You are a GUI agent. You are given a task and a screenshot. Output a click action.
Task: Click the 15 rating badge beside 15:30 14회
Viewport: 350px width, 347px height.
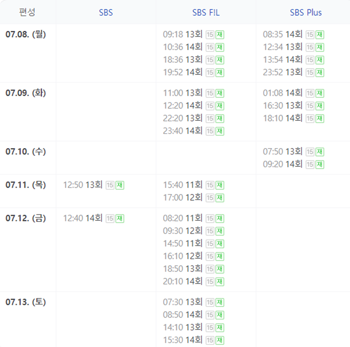pyautogui.click(x=210, y=341)
